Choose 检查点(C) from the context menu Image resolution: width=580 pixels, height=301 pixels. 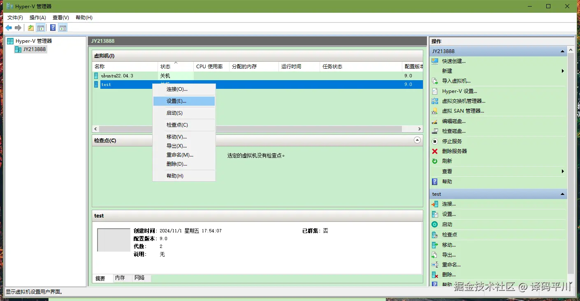(184, 125)
